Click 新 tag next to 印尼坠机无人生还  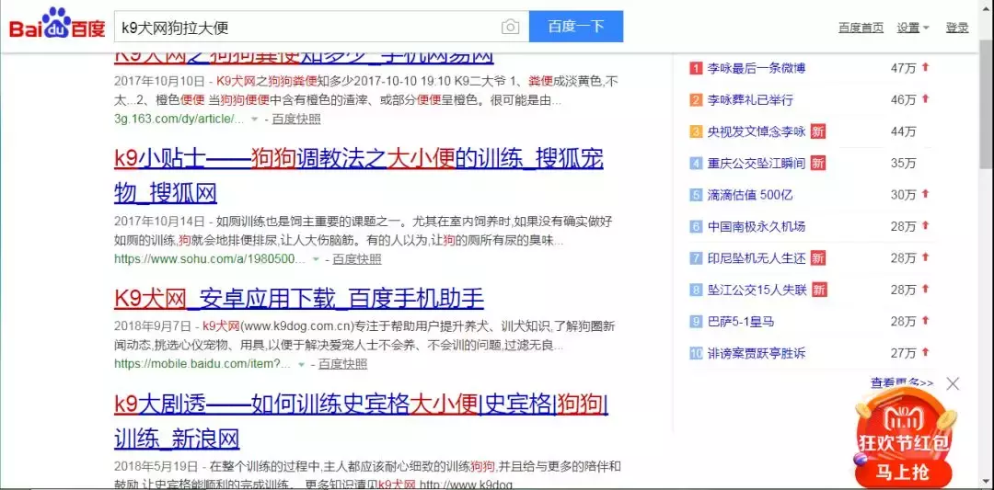pyautogui.click(x=818, y=258)
